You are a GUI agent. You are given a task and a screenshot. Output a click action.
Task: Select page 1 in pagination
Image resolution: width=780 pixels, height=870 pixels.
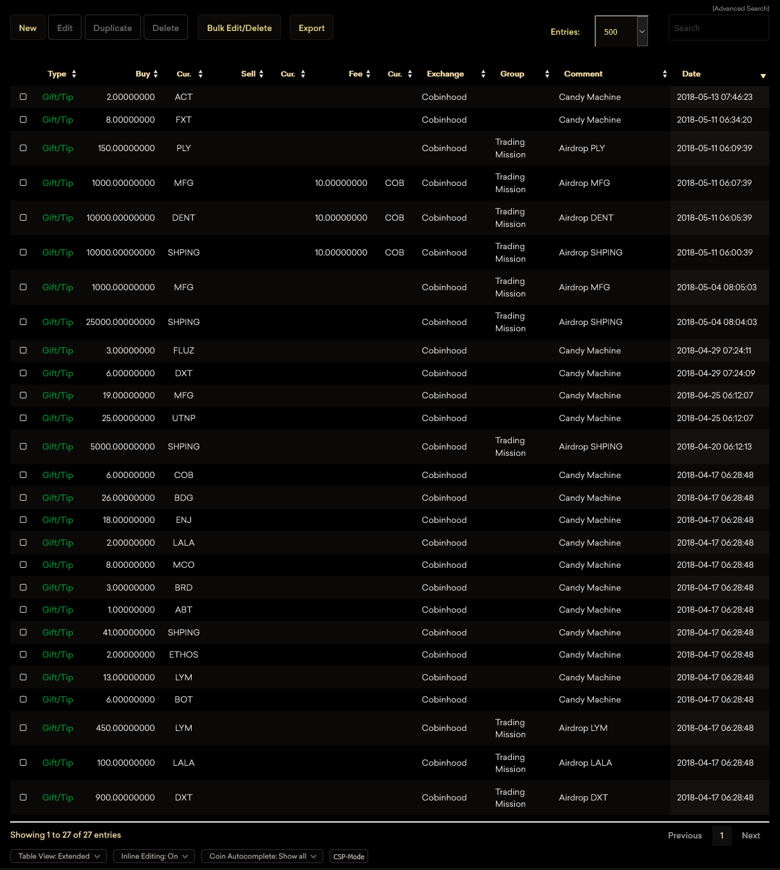click(722, 835)
